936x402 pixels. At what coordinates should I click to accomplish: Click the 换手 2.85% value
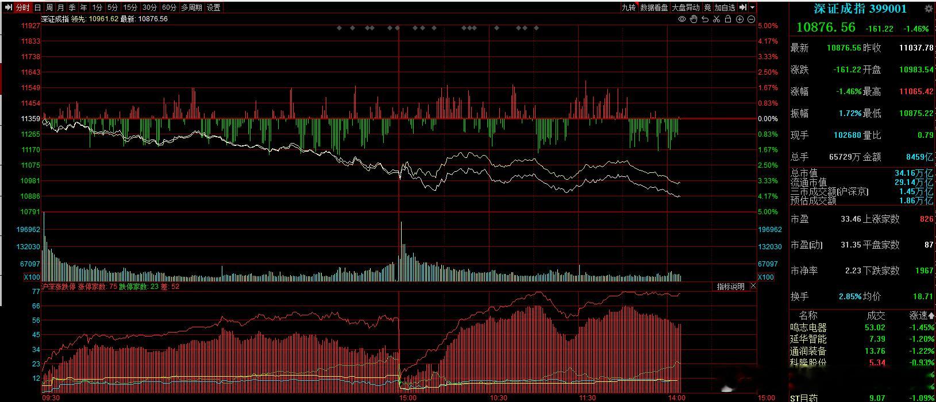850,296
